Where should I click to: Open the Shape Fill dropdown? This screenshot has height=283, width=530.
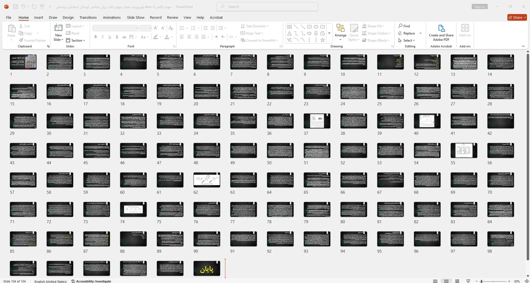click(x=373, y=26)
